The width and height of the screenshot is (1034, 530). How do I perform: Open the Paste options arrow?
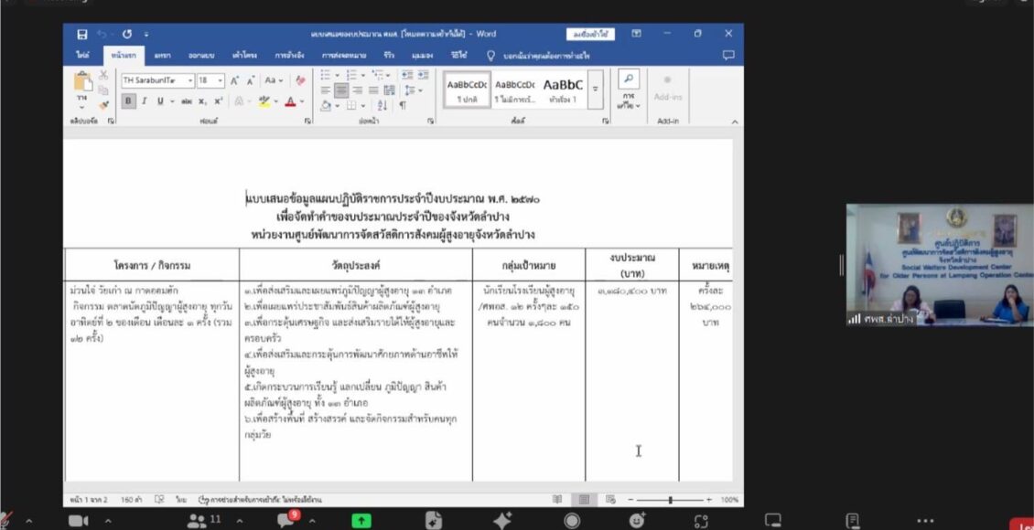click(x=82, y=105)
